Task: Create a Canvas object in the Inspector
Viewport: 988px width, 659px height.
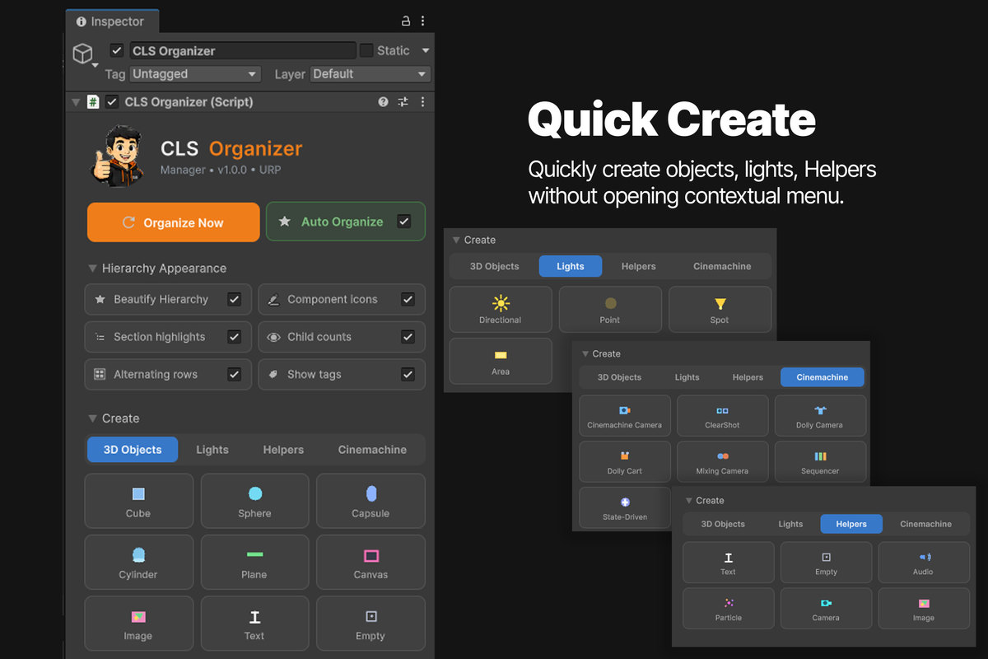Action: 370,563
